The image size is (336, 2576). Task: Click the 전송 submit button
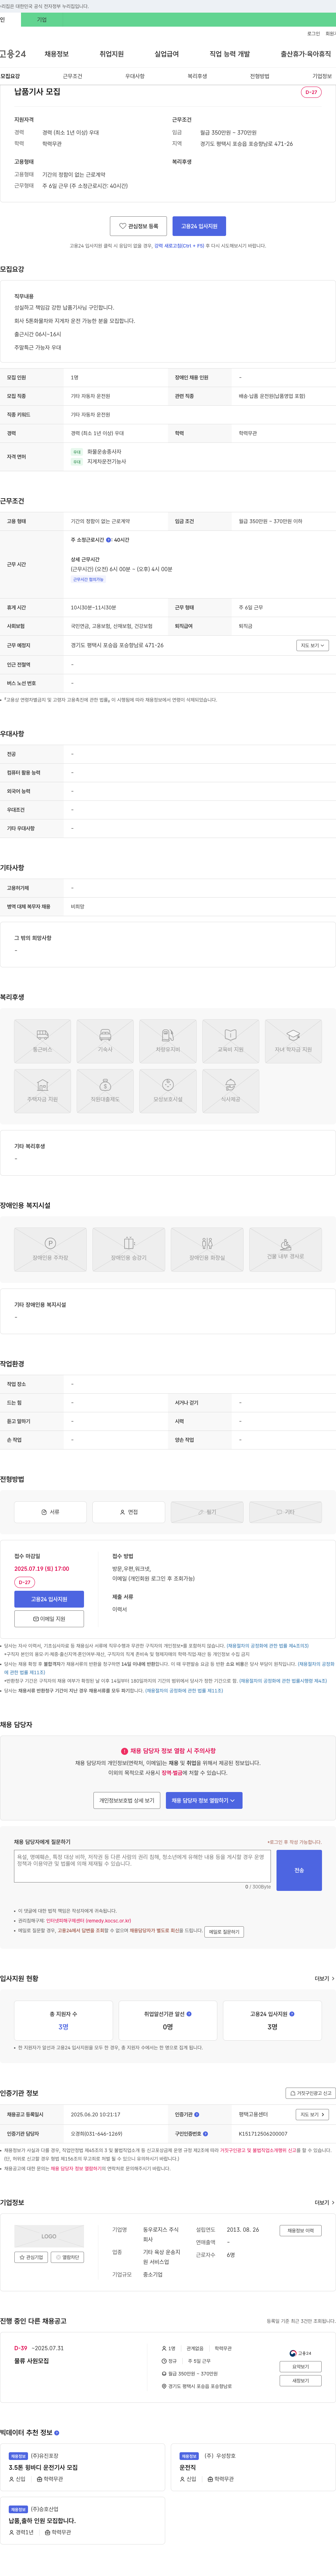[299, 1870]
